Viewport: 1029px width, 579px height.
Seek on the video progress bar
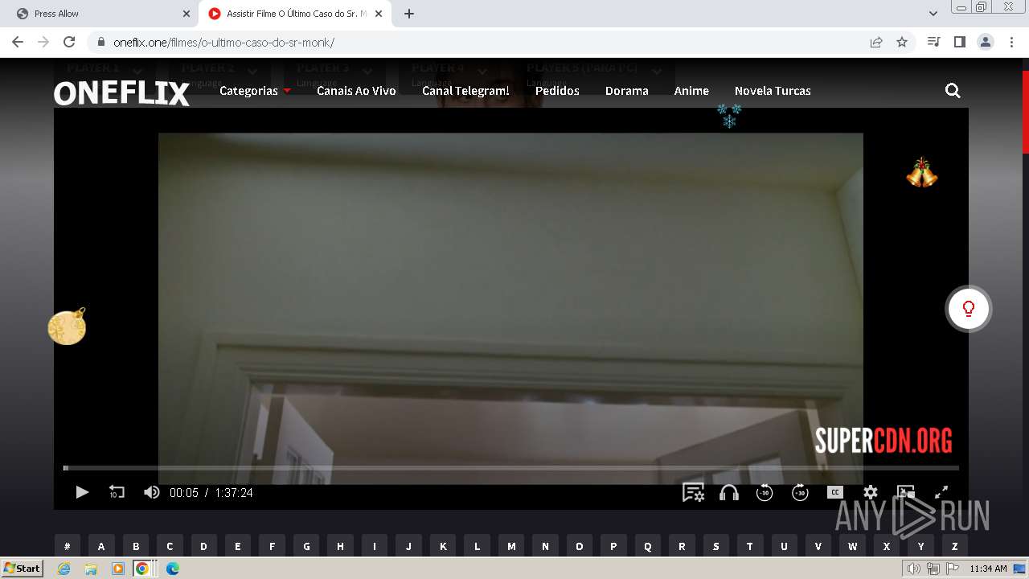[511, 467]
